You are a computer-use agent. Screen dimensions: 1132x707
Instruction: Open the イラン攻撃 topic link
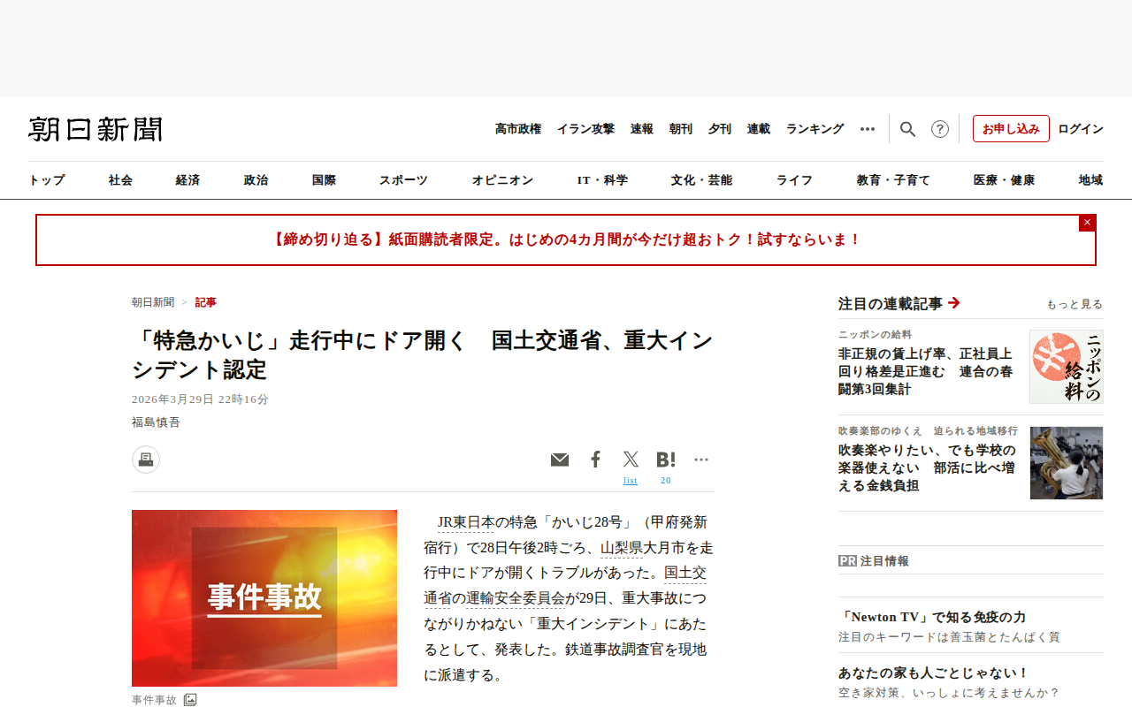point(585,129)
